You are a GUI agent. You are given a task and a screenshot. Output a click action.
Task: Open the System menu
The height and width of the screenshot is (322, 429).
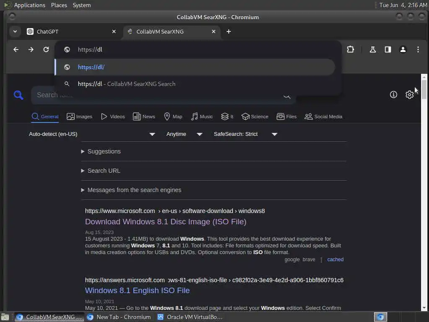tap(82, 5)
